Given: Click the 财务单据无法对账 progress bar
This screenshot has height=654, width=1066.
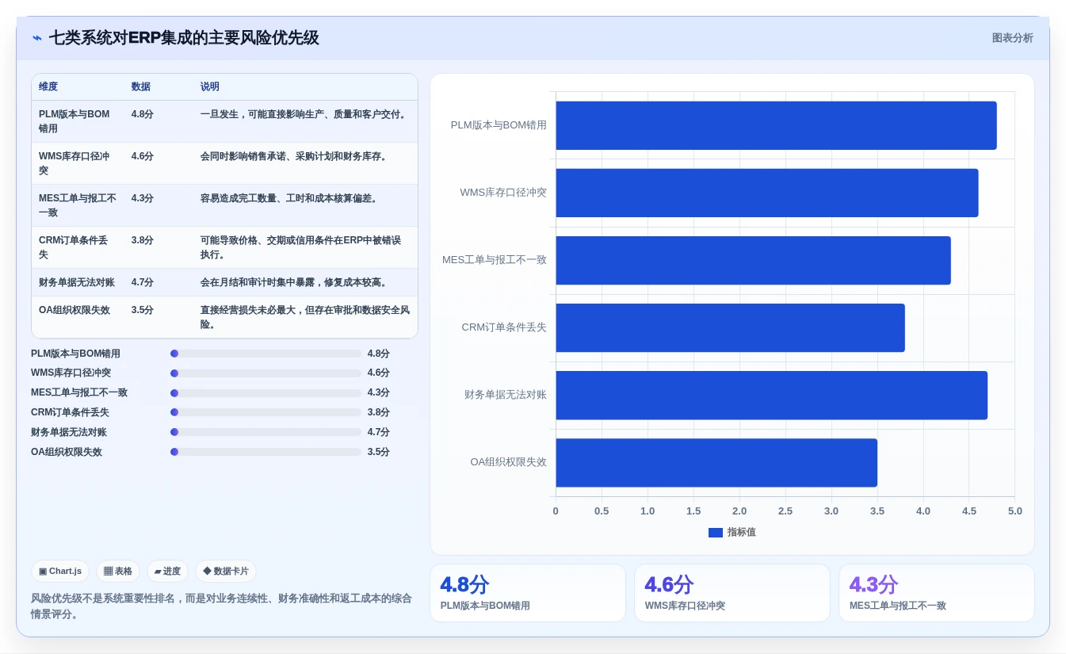Looking at the screenshot, I should [266, 432].
